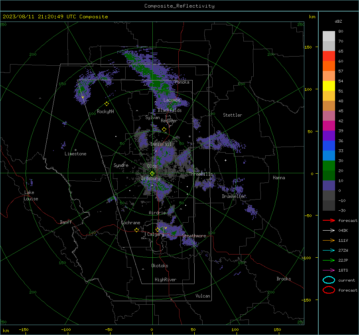359x335 pixels.
Task: Click the HighRiver city label
Action: click(166, 280)
